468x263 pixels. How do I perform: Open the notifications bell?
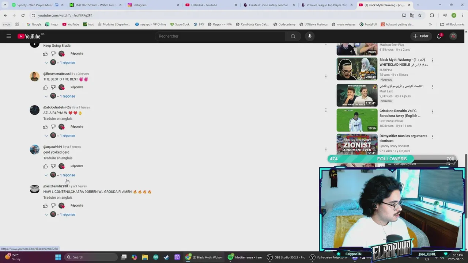point(439,36)
